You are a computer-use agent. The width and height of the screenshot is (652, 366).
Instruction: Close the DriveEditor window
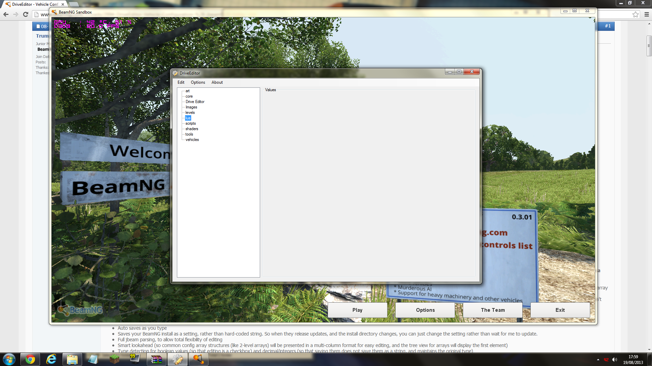click(472, 72)
